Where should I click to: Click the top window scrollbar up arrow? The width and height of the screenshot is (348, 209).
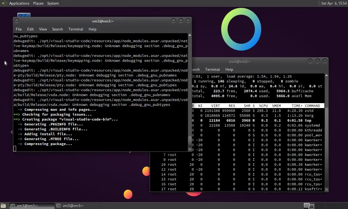326,75
